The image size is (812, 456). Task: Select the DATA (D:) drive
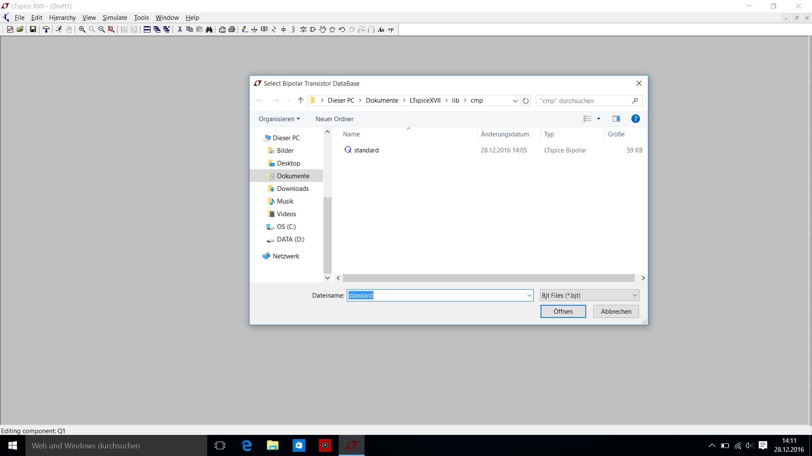click(291, 239)
